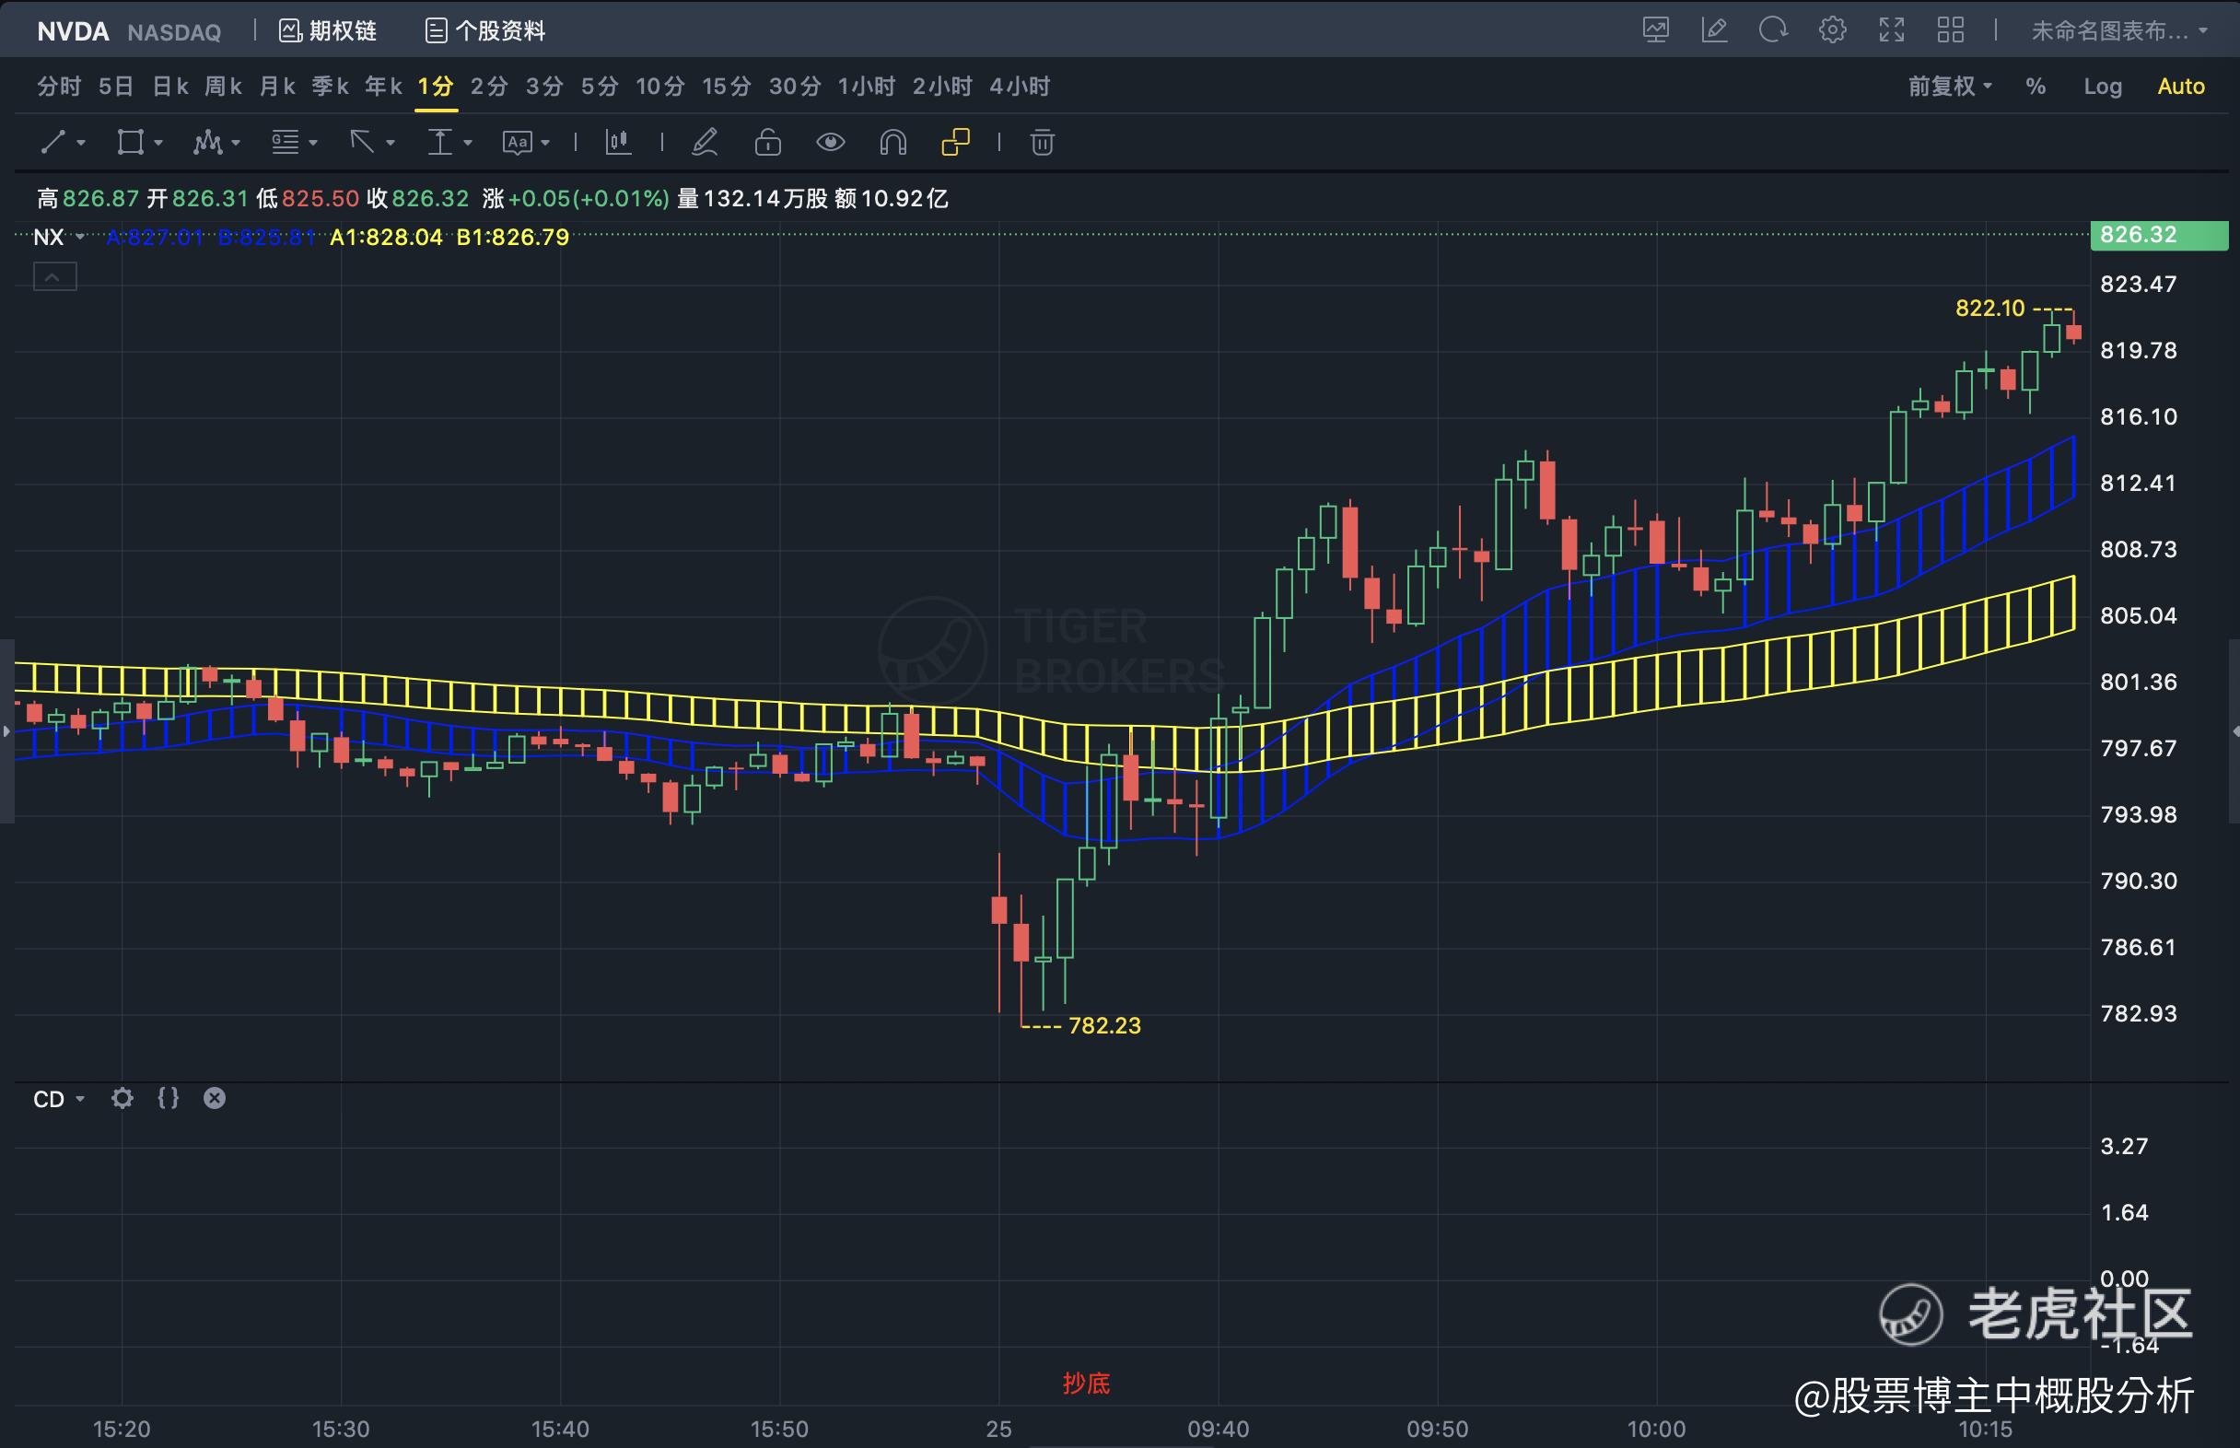Click the refresh icon in top bar

1773,30
